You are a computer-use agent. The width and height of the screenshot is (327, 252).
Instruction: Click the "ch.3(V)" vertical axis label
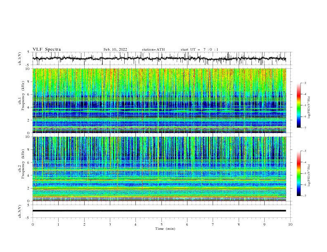pyautogui.click(x=20, y=211)
